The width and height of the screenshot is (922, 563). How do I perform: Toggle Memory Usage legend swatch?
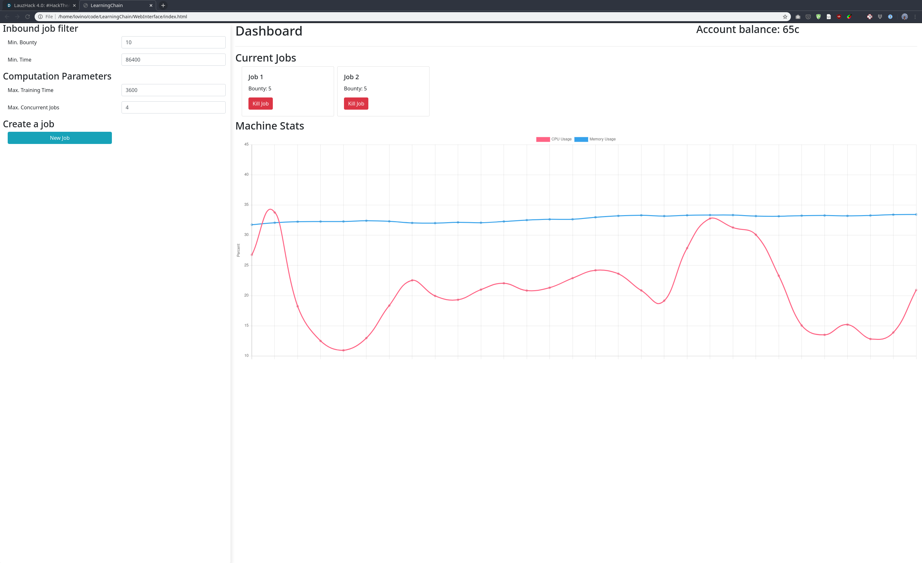[x=581, y=139]
